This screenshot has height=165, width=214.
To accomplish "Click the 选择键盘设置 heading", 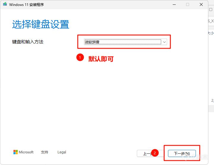I will [x=41, y=24].
